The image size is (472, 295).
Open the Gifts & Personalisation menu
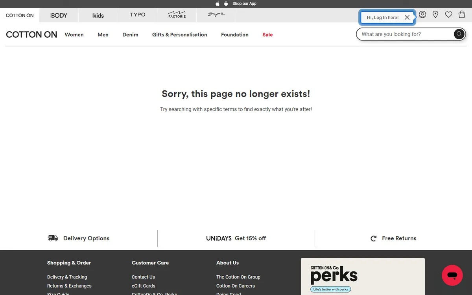[x=179, y=35]
